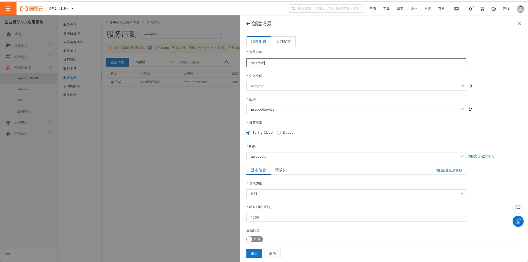This screenshot has height=262, width=528.
Task: Select the Spring Cloud framework radio
Action: (x=248, y=133)
